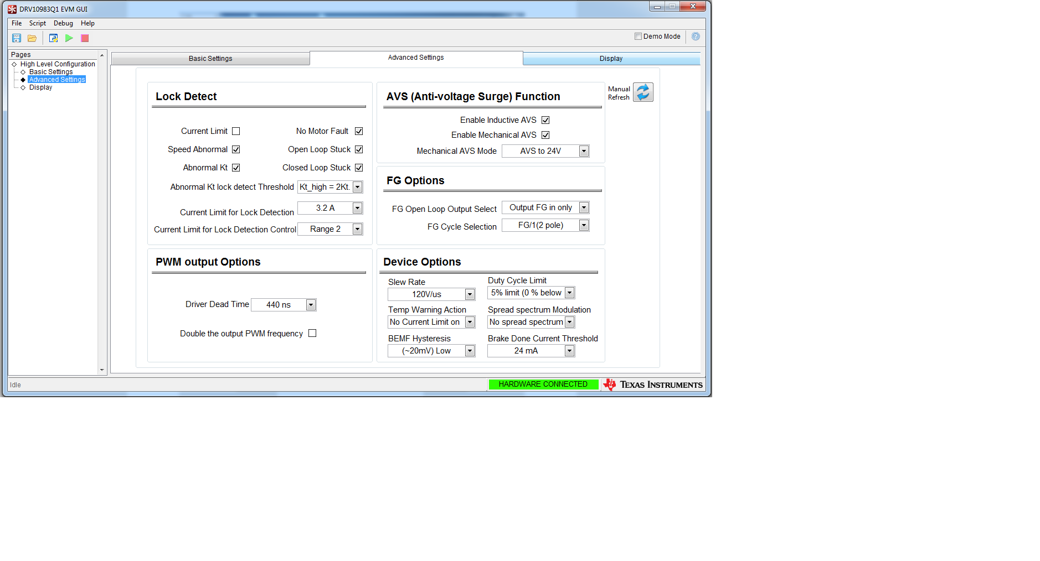Select High Level Configuration tree node
This screenshot has height=561, width=1040.
pyautogui.click(x=58, y=64)
